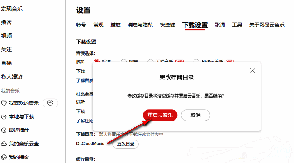Open 我的播客 in sidebar

[19, 158]
